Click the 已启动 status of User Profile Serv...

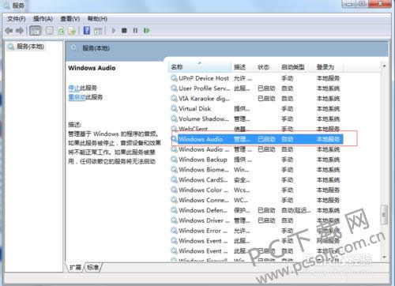tap(266, 88)
